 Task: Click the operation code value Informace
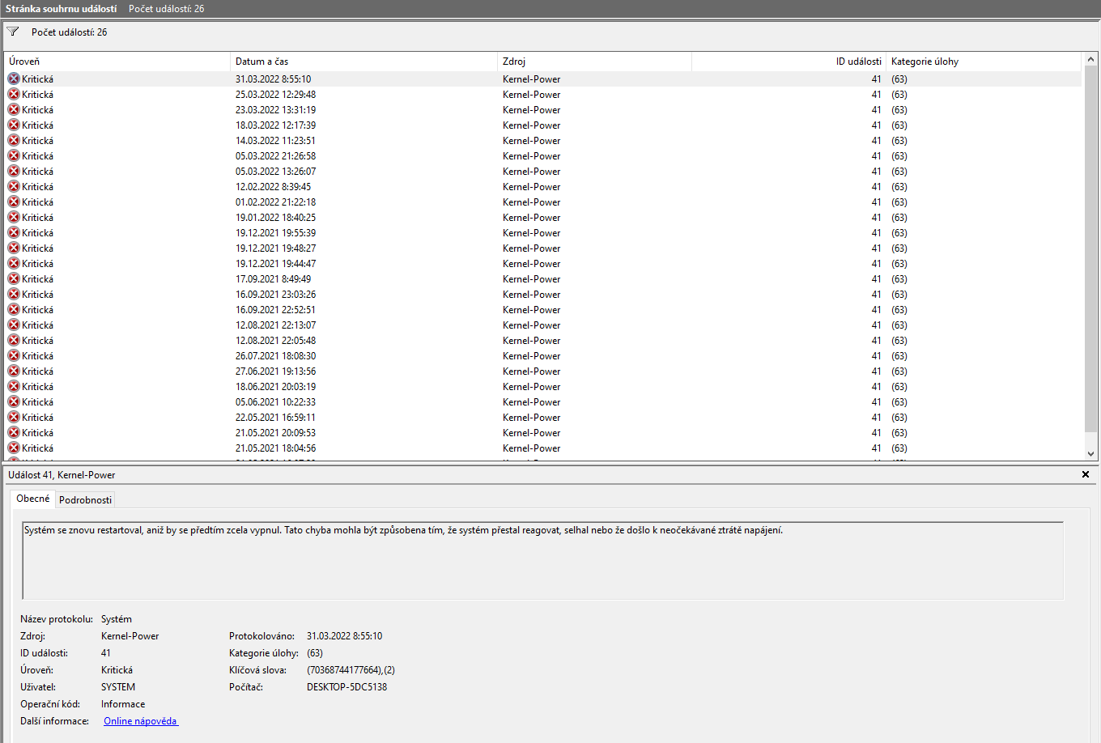coord(123,704)
